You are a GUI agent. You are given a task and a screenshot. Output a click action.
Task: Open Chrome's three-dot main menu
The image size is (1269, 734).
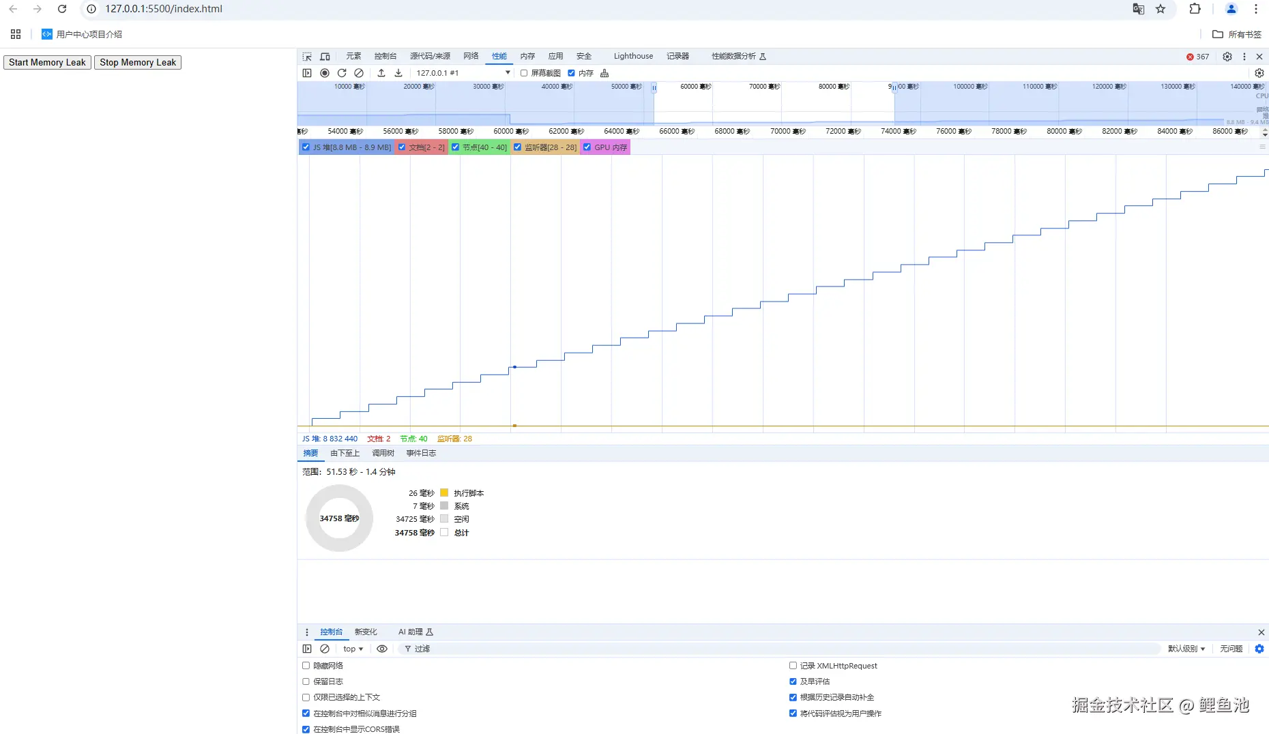point(1256,9)
